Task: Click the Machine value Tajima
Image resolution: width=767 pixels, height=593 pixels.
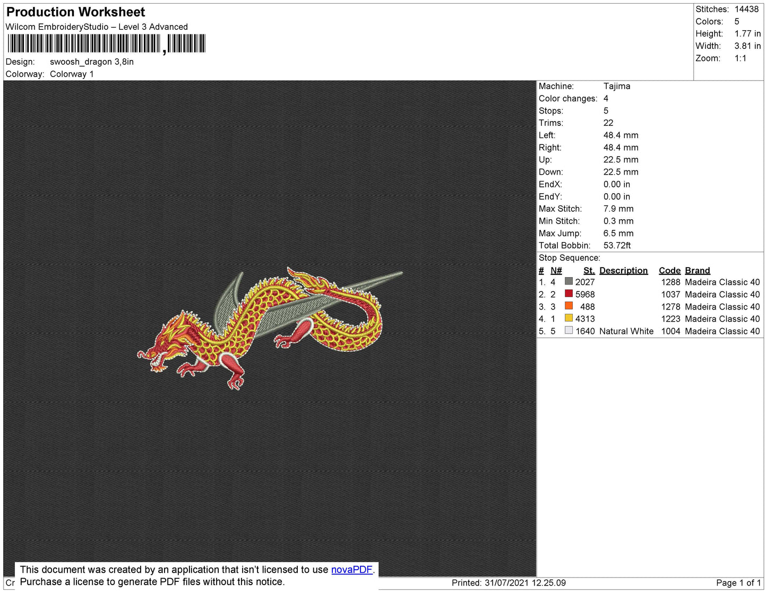Action: coord(616,86)
